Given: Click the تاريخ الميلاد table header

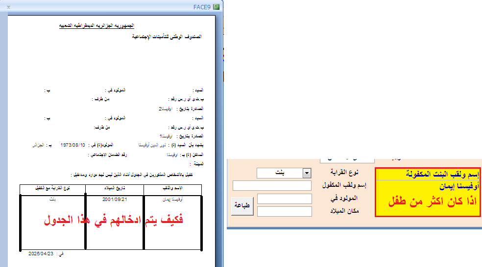Looking at the screenshot, I should pos(114,188).
